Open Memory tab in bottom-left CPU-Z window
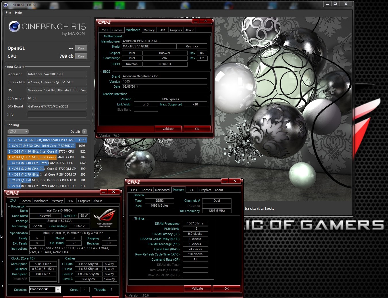 pos(57,201)
